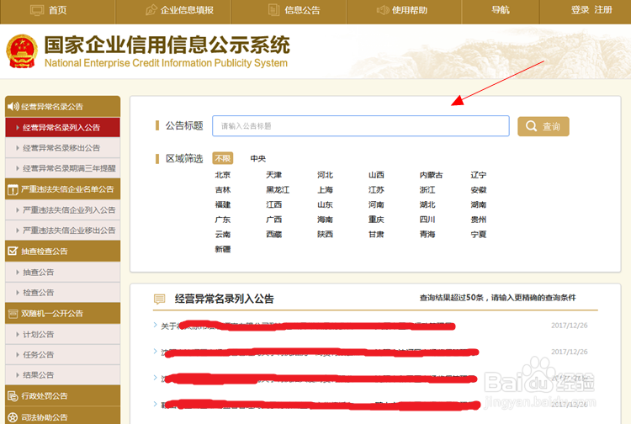Screen dimensions: 631x424
Task: Select the 天津 region filter
Action: tap(273, 175)
